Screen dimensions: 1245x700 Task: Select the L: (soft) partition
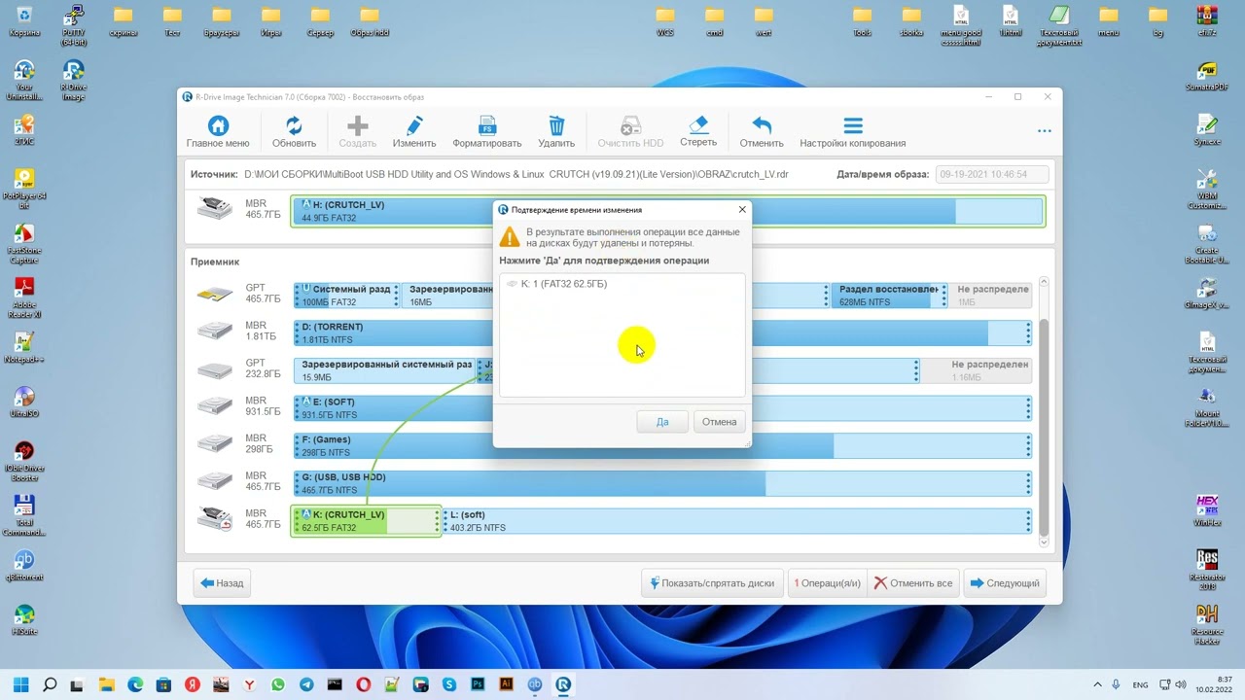point(736,521)
